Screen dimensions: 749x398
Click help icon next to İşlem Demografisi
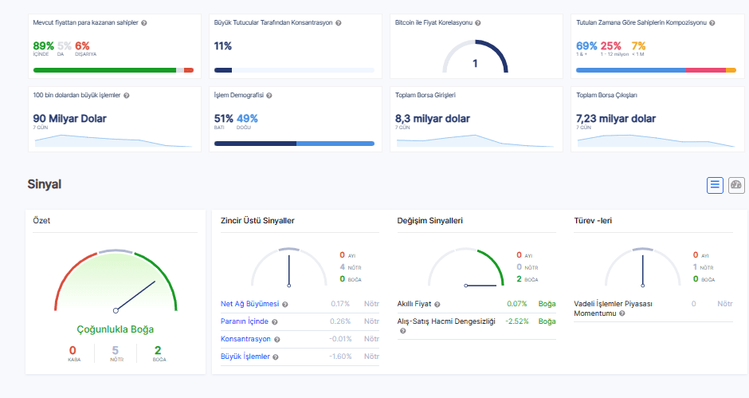tap(269, 95)
